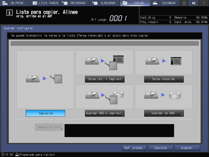
Task: Click the information icon beside Lista para copiar
Action: pos(9,13)
